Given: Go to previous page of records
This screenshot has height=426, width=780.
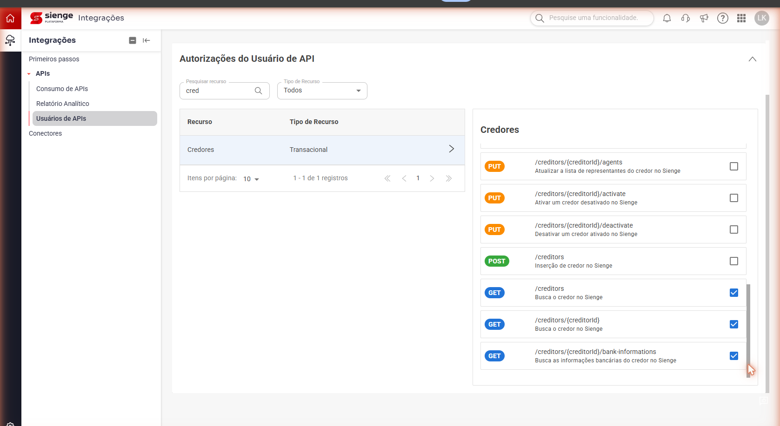Looking at the screenshot, I should (404, 178).
